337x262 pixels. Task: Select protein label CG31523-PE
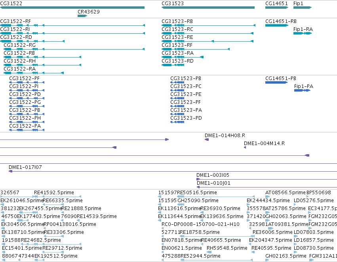point(186,94)
